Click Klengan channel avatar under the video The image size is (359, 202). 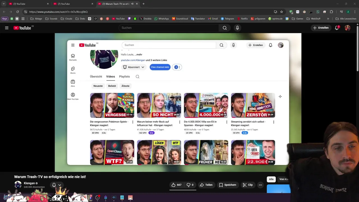18,185
